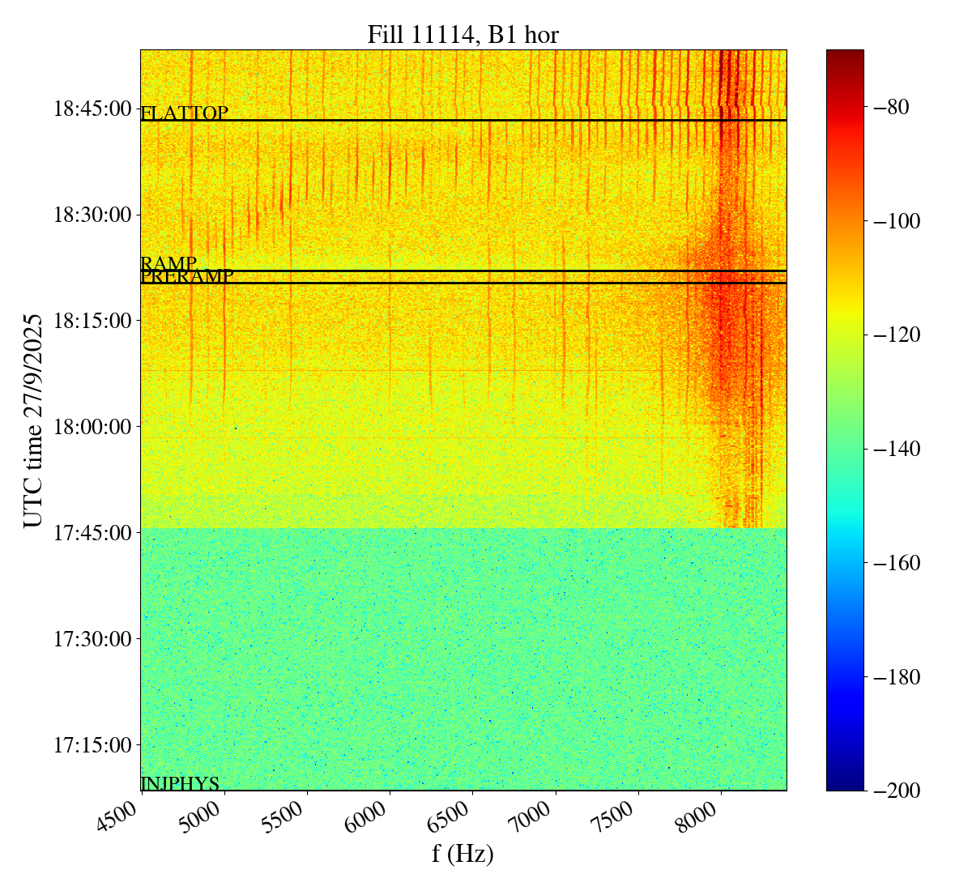Click the "f (Hz)" axis label
This screenshot has width=972, height=891.
point(463,854)
